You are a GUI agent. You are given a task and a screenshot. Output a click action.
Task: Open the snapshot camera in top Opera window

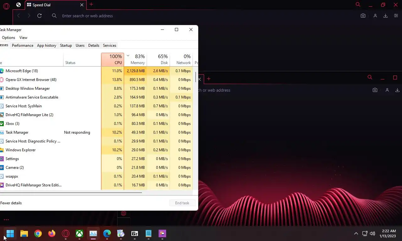[x=363, y=16]
